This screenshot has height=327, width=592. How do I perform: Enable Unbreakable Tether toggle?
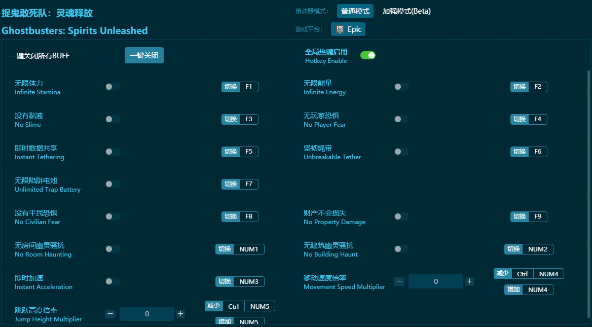401,152
